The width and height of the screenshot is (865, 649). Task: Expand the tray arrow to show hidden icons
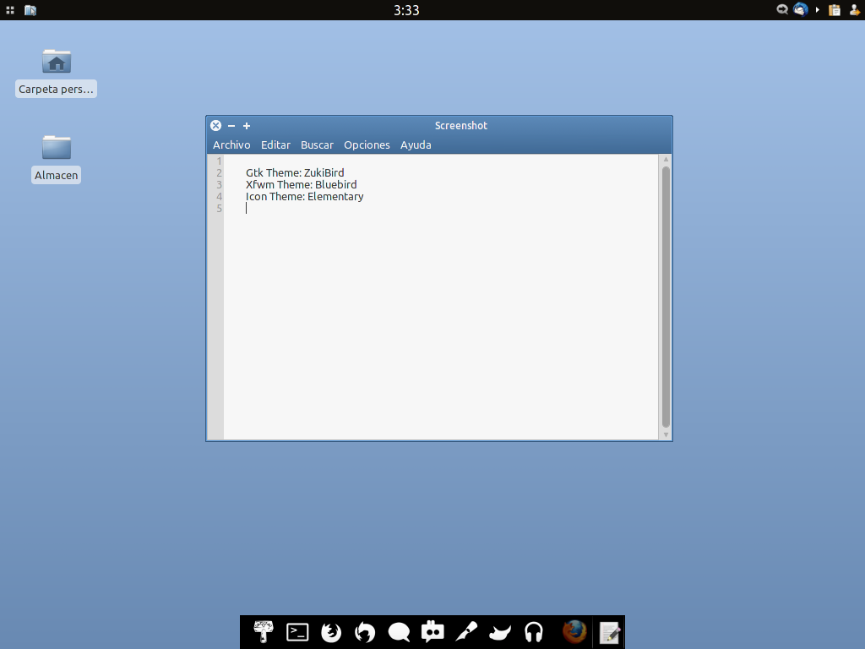coord(818,10)
